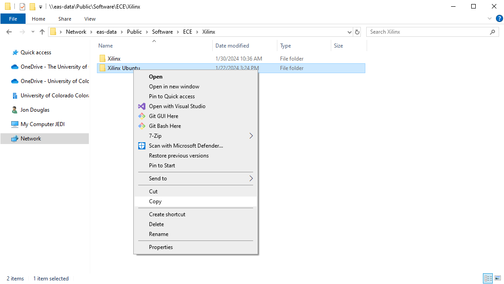Click the Properties quick access toolbar icon
Viewport: 504px width, 284px height.
22,6
